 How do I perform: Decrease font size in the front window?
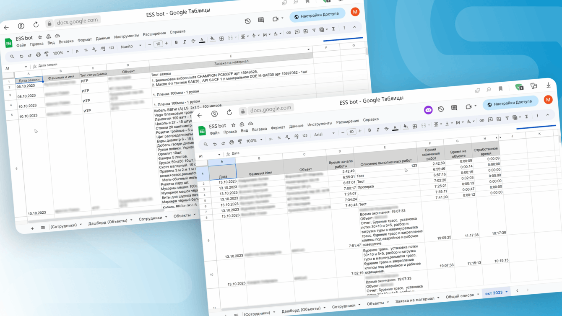(343, 132)
